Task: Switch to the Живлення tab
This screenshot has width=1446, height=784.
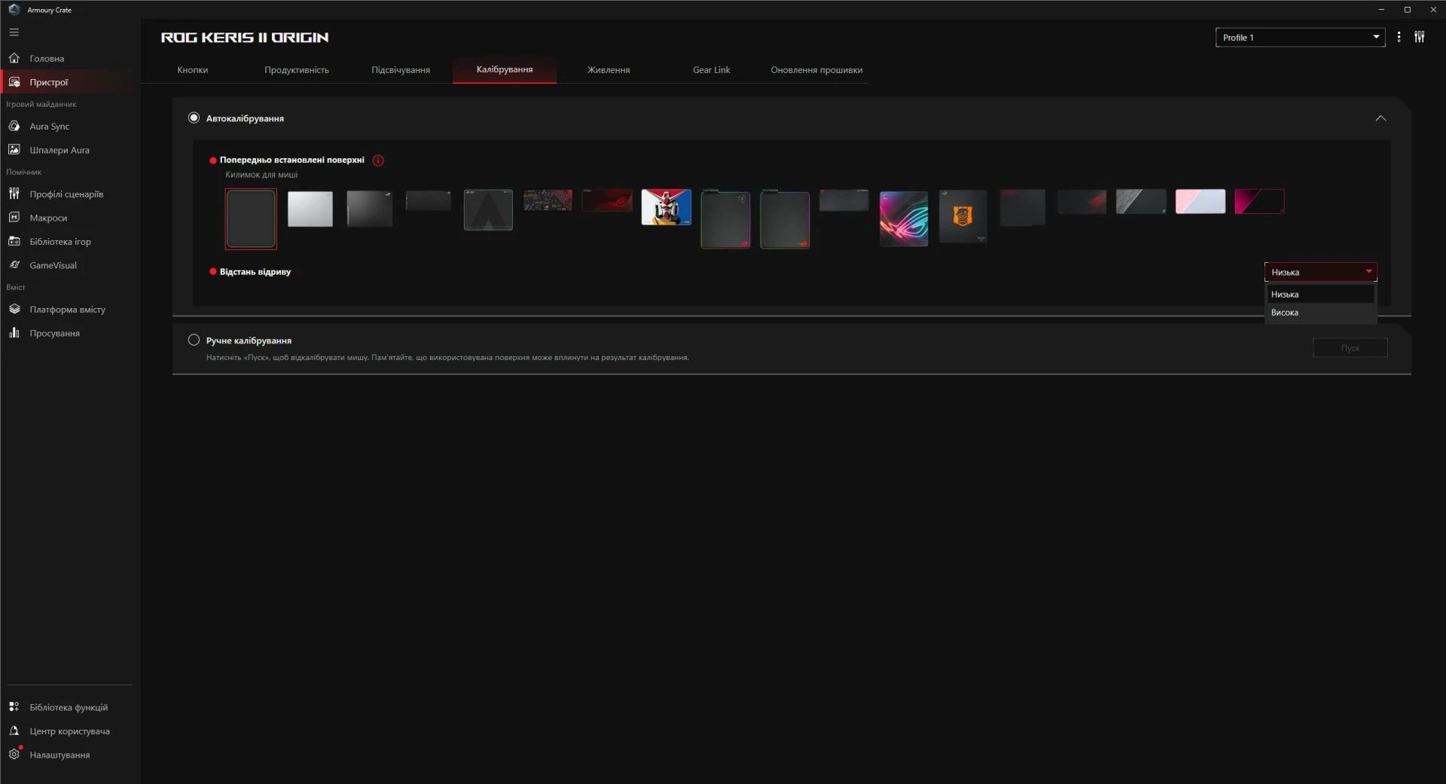Action: (x=609, y=70)
